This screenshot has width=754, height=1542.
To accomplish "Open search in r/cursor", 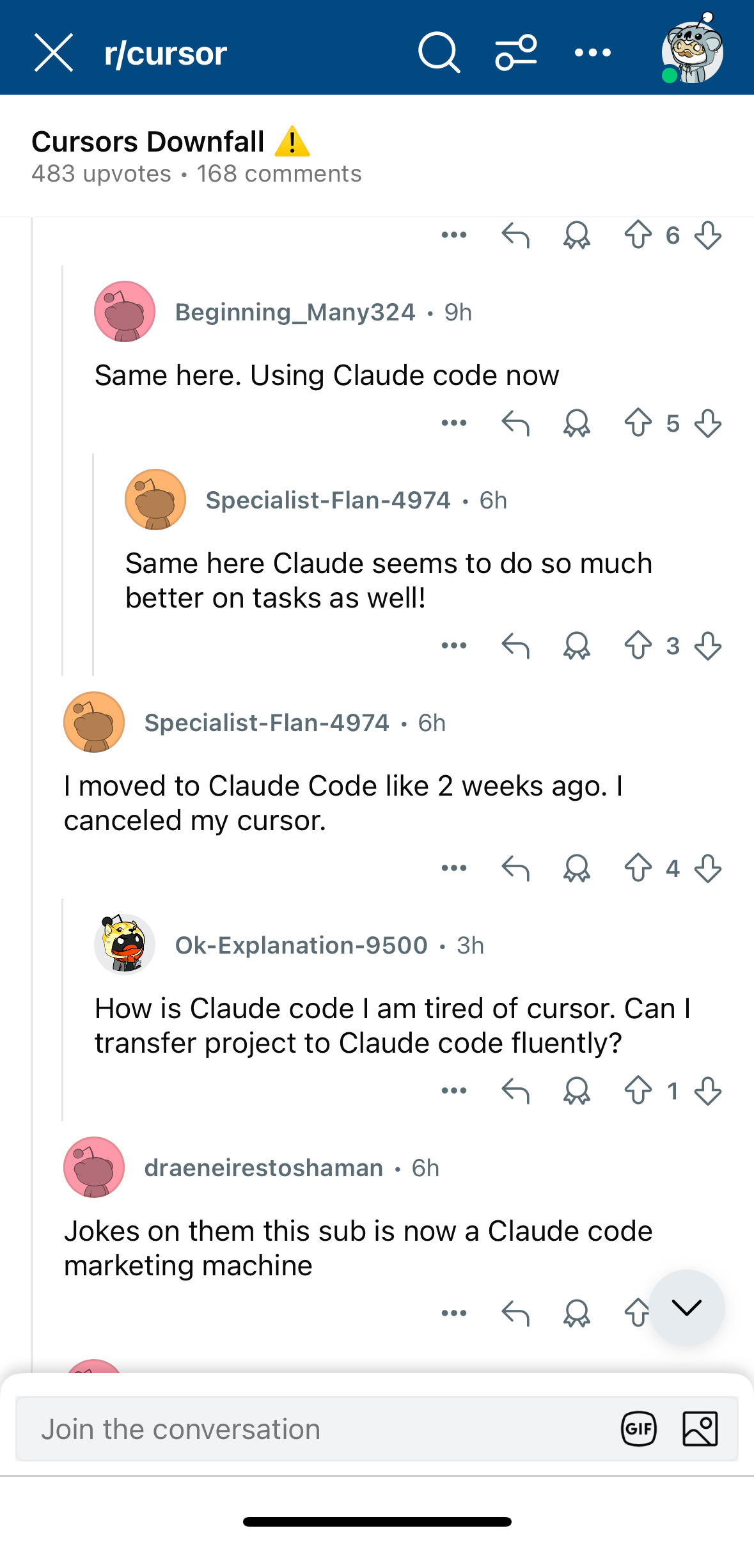I will (439, 52).
